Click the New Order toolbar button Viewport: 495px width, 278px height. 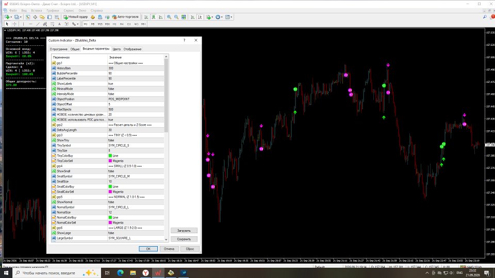75,17
